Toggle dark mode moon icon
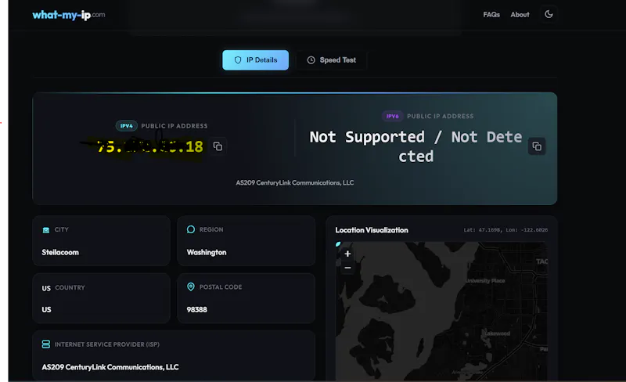 click(x=549, y=14)
